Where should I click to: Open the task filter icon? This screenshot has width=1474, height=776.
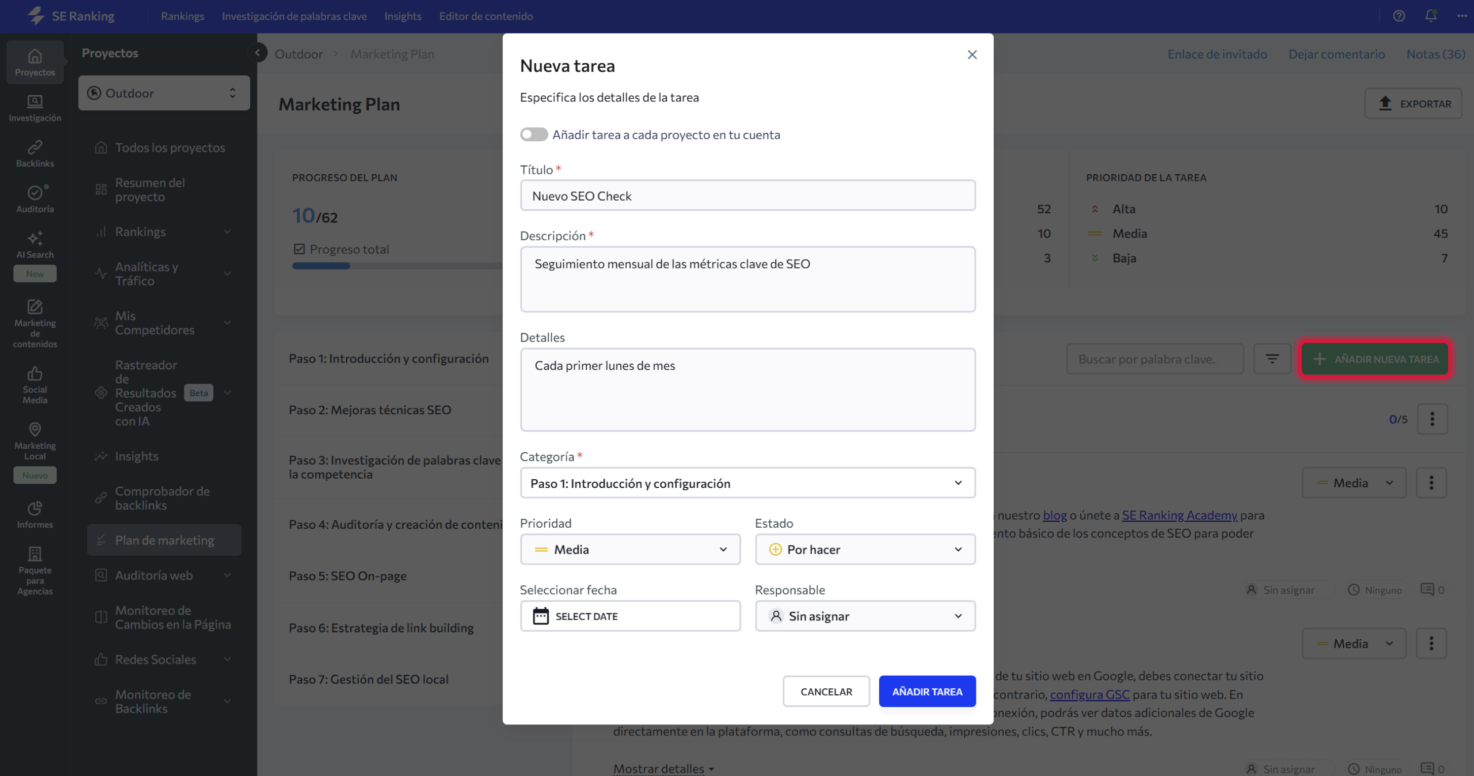[1271, 359]
